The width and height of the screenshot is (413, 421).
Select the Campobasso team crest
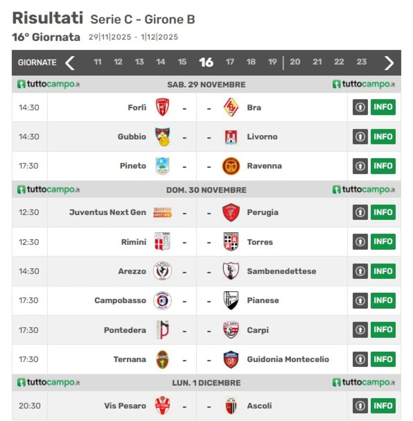click(x=162, y=301)
